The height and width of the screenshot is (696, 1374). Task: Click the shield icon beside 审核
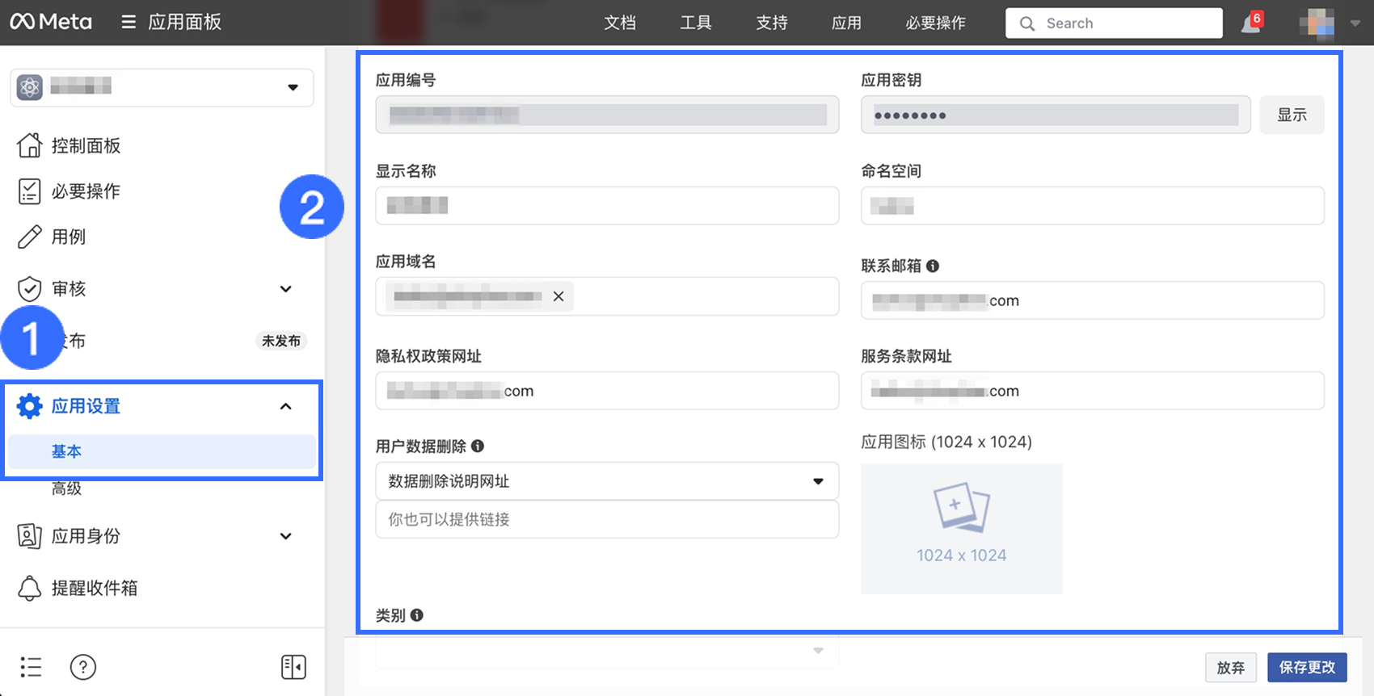[30, 289]
